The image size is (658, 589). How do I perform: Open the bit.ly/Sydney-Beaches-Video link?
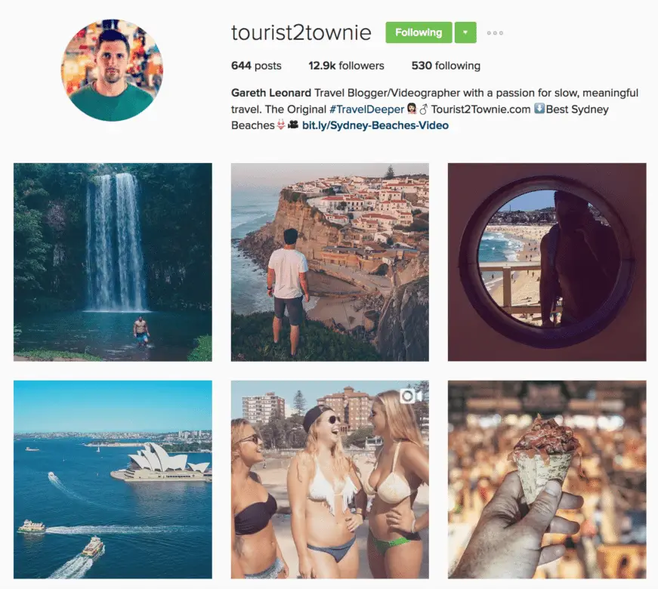(375, 125)
